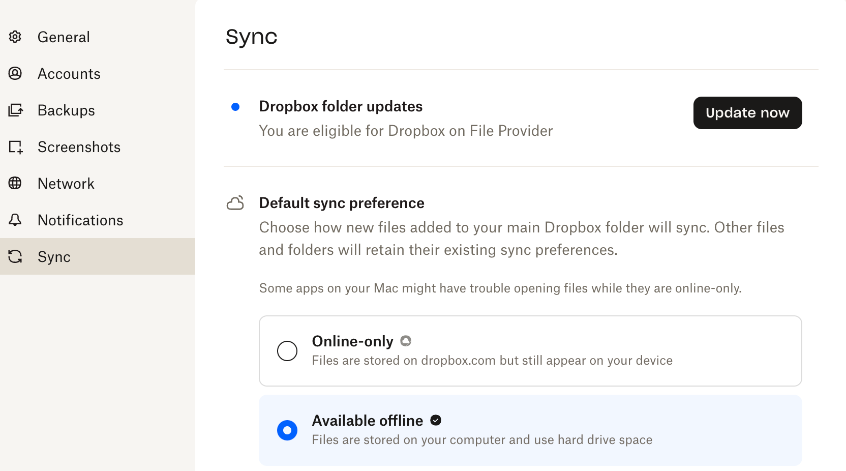846x471 pixels.
Task: Click the Backups icon in sidebar
Action: pos(16,110)
